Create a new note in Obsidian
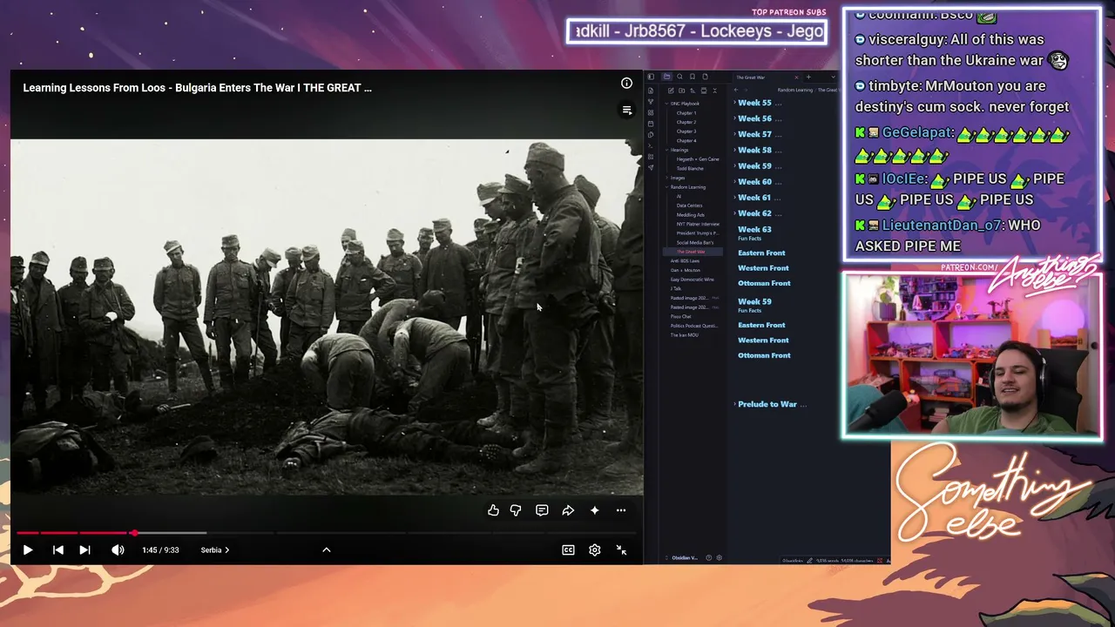The width and height of the screenshot is (1115, 627). tap(671, 91)
